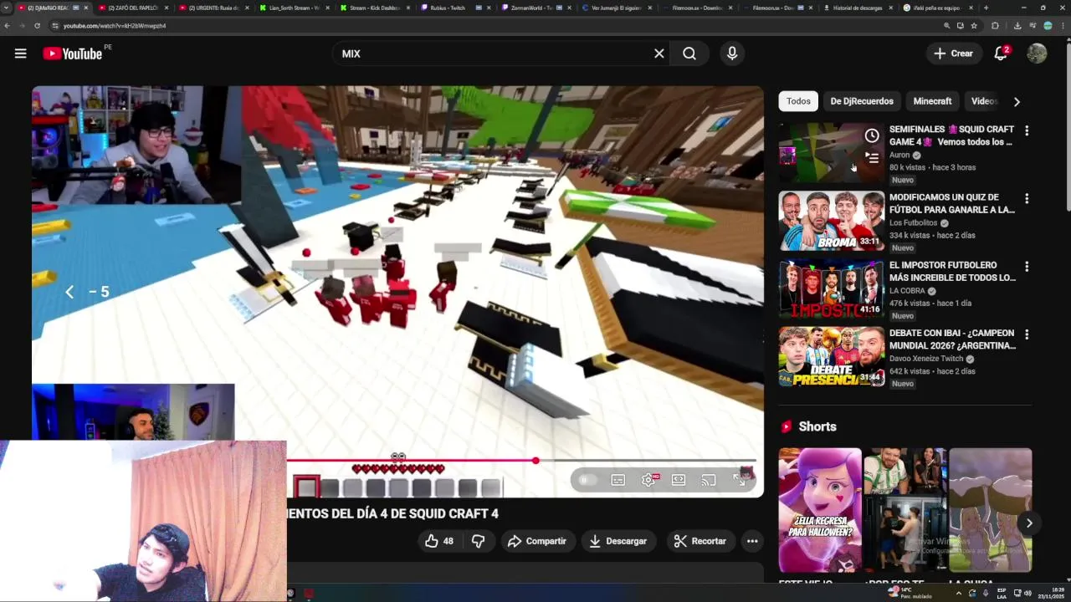Open the DEBATE CON IBAI thumbnail

pos(831,356)
